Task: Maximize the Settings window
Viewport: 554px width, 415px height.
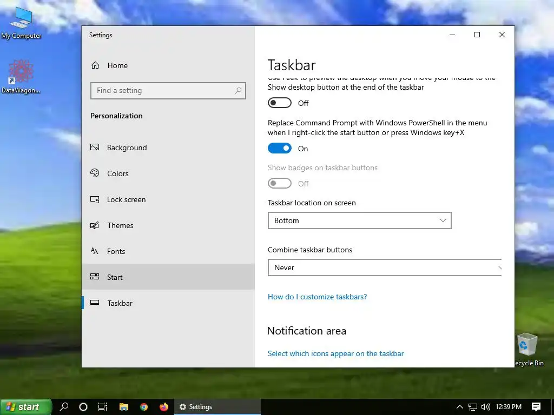Action: [477, 35]
